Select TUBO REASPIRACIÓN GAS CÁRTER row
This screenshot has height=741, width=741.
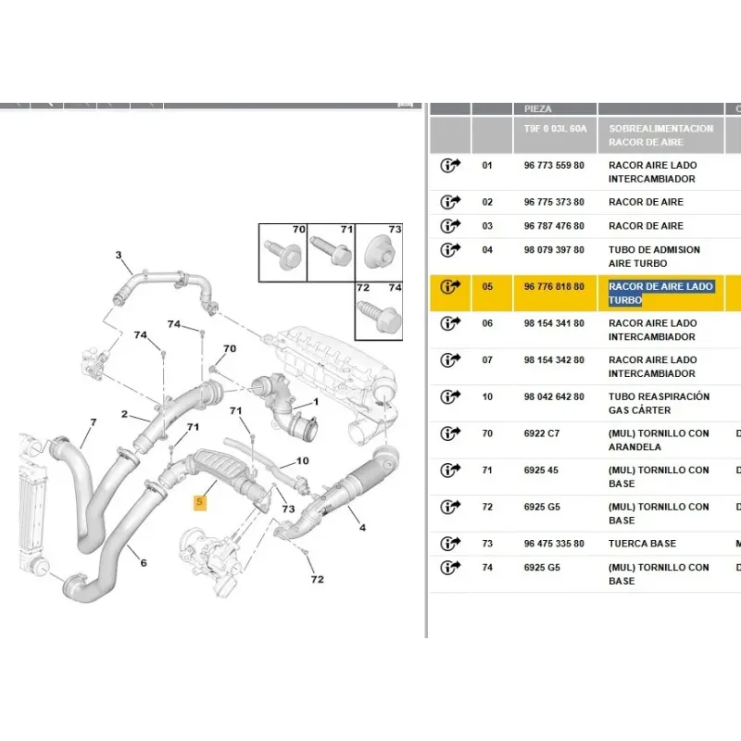point(659,403)
